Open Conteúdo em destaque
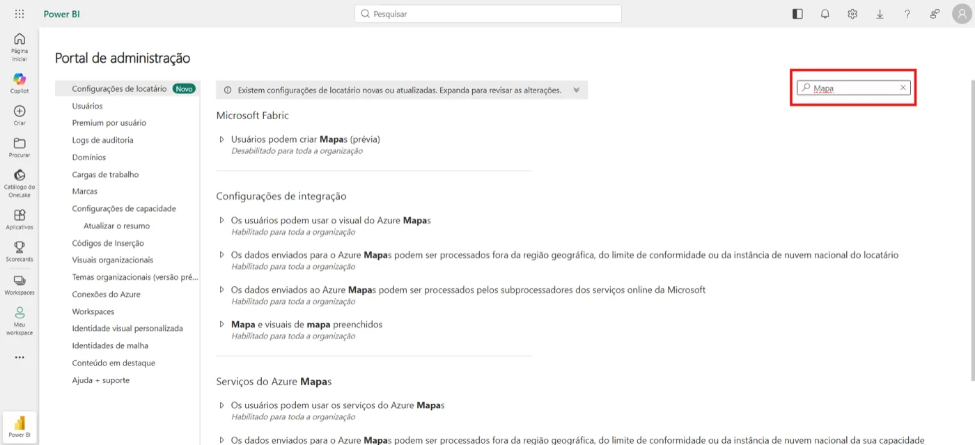 click(114, 364)
